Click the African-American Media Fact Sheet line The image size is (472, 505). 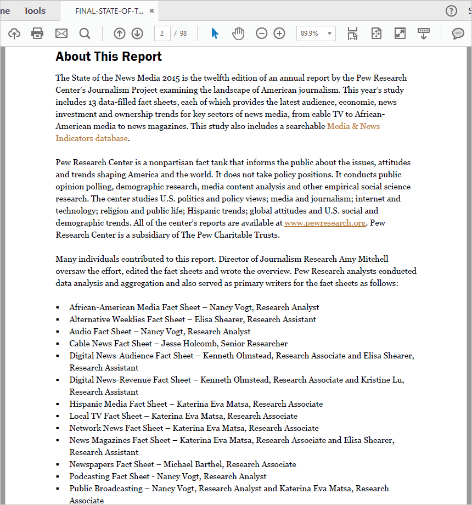[194, 307]
